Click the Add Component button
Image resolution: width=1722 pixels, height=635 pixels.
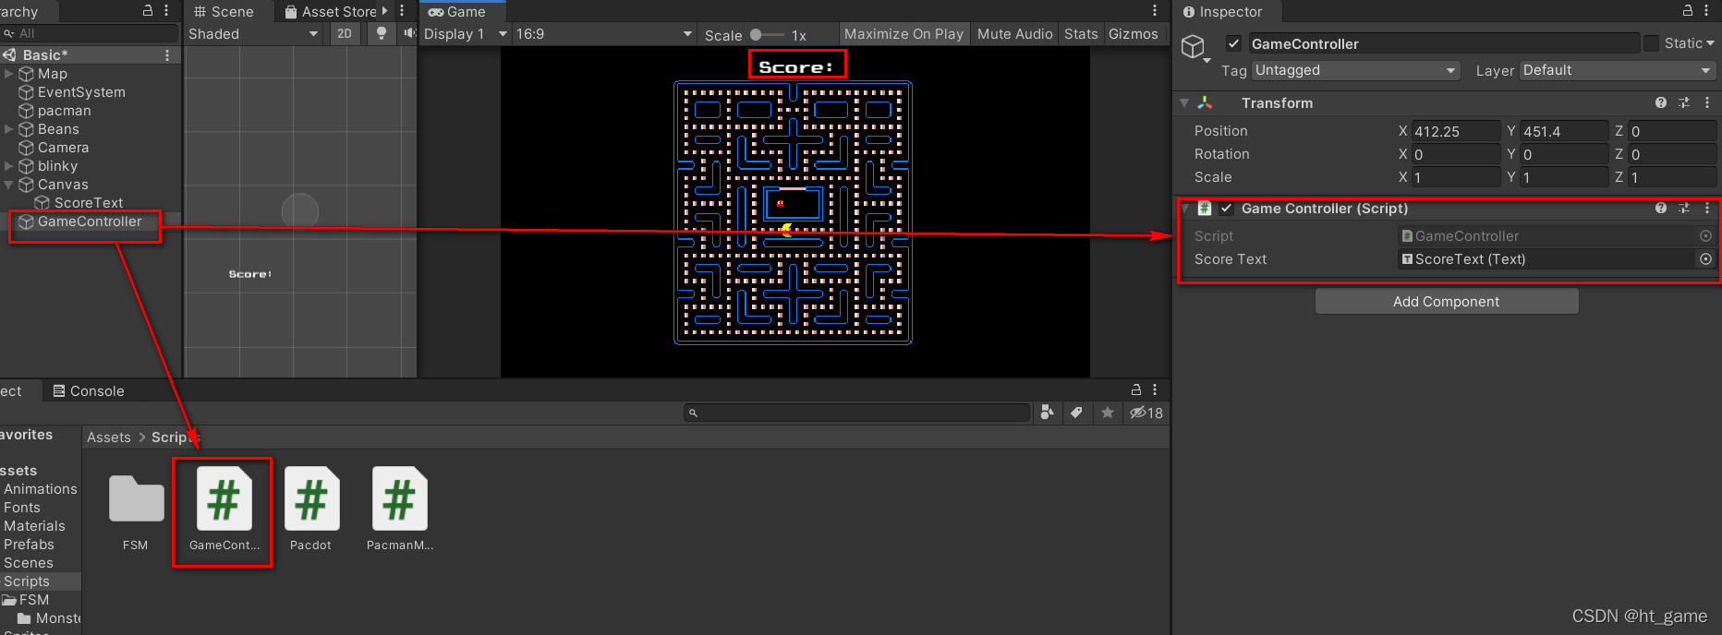click(1446, 301)
